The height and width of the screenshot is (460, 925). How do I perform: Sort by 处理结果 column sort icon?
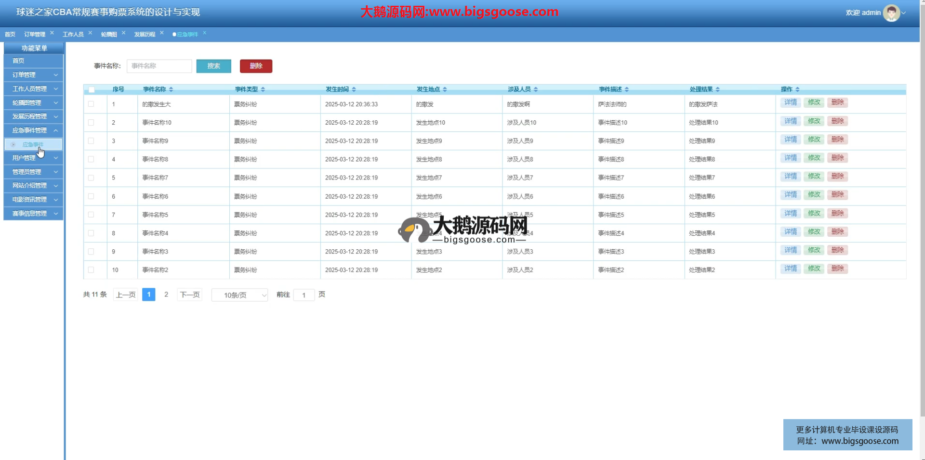(718, 89)
